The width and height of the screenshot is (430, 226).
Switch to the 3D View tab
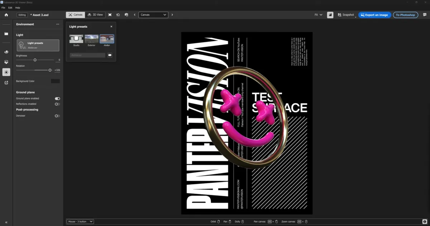(95, 15)
